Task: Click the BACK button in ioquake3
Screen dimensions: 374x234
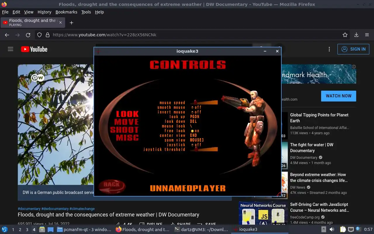Action: (x=112, y=186)
